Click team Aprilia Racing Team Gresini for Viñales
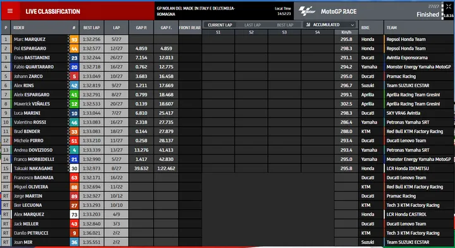 coord(413,103)
